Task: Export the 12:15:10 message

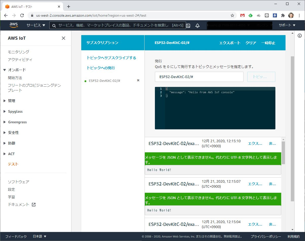Action: pyautogui.click(x=255, y=143)
